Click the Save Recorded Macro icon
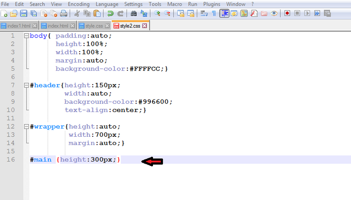The image size is (351, 200). click(x=327, y=13)
